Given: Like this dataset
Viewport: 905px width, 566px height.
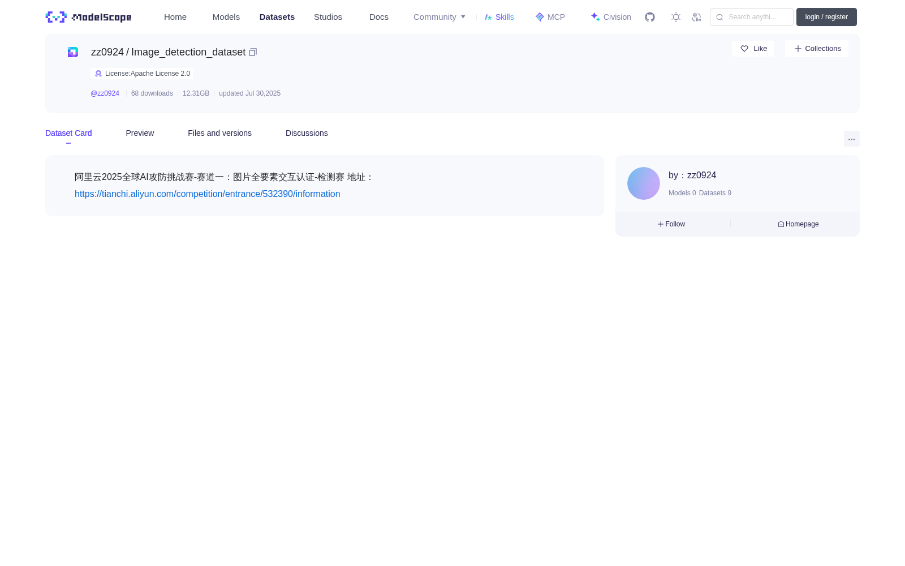Looking at the screenshot, I should pyautogui.click(x=753, y=49).
